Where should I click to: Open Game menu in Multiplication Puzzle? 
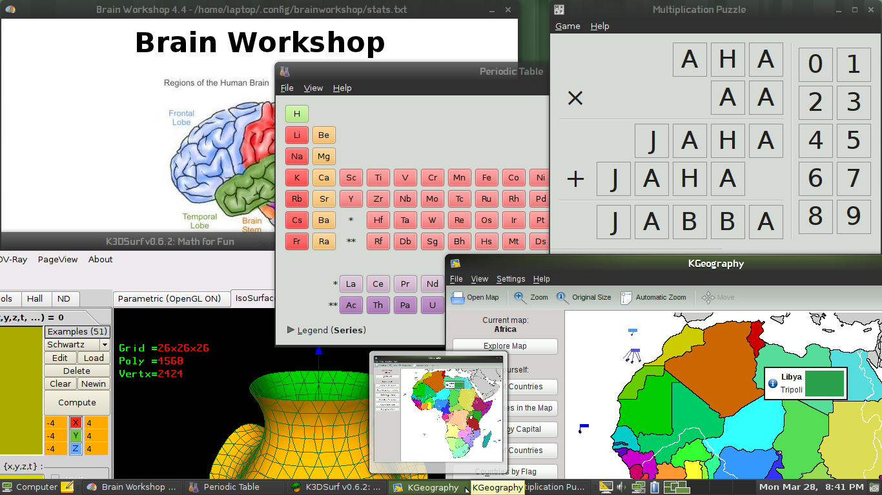[x=568, y=26]
